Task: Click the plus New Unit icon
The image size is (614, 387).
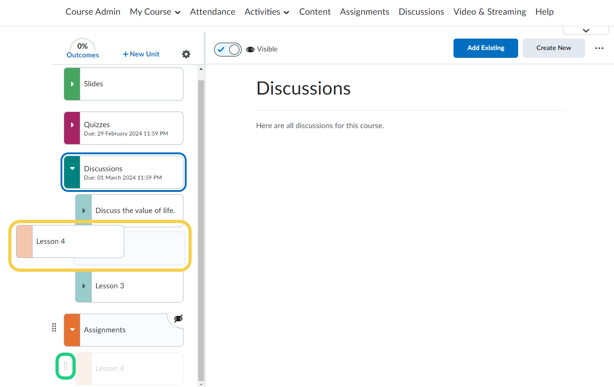Action: click(x=126, y=54)
